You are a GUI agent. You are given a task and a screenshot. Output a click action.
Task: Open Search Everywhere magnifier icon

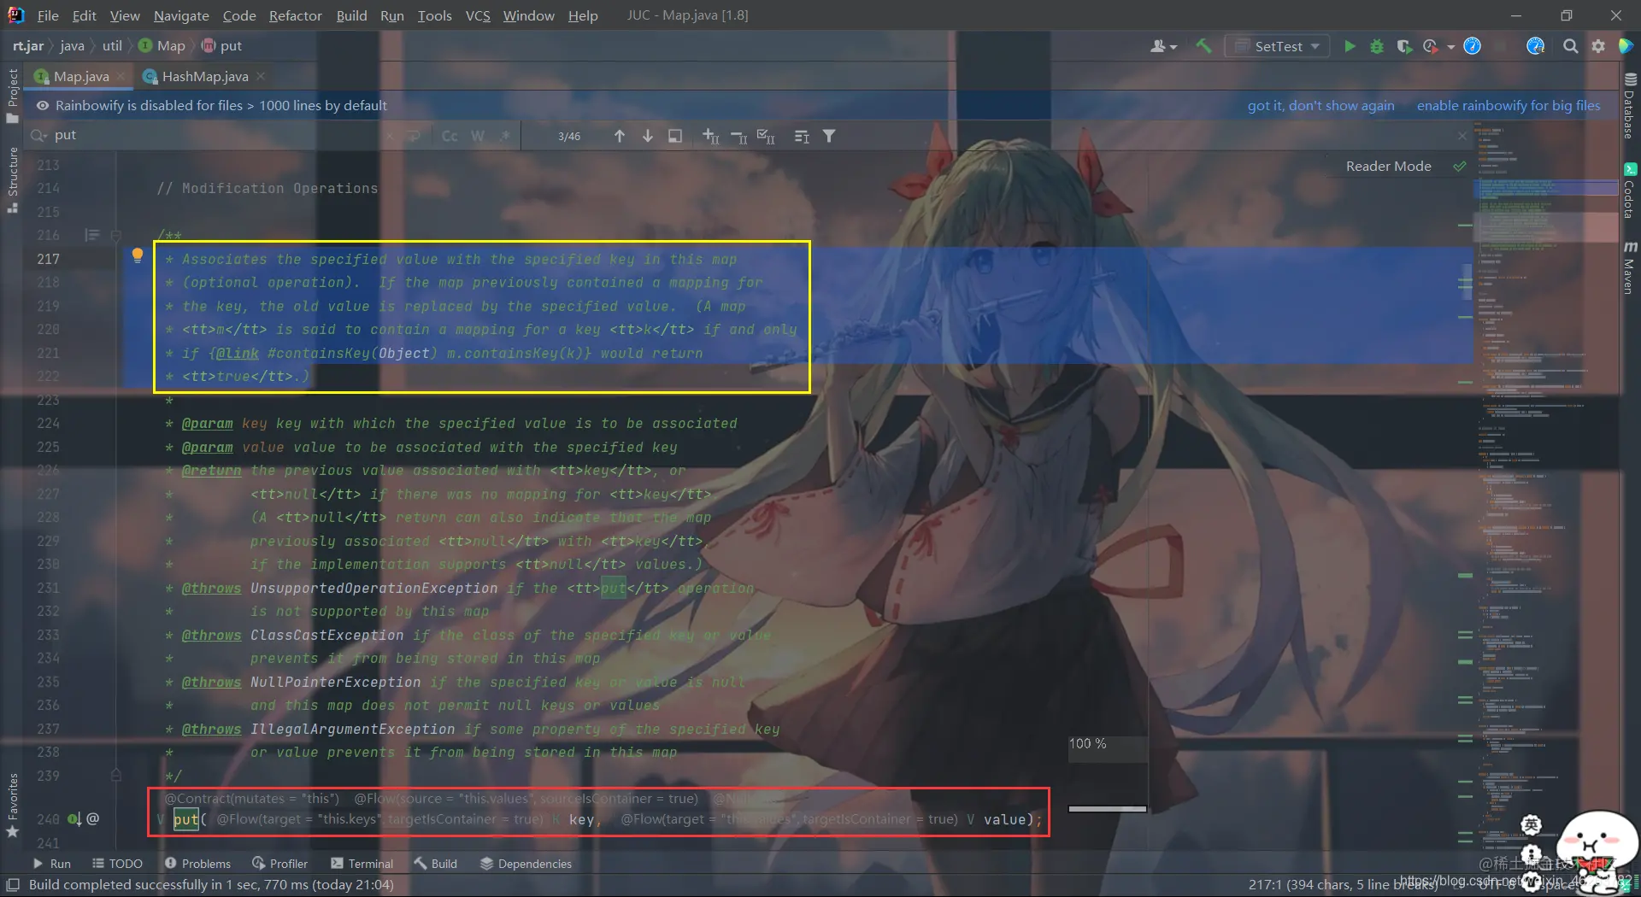pos(1570,46)
